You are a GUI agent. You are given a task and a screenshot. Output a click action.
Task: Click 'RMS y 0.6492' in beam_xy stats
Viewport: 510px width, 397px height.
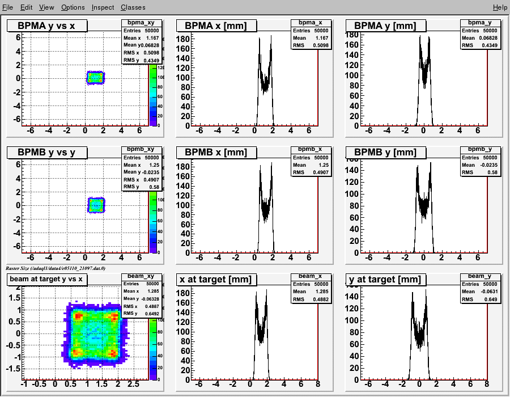141,314
